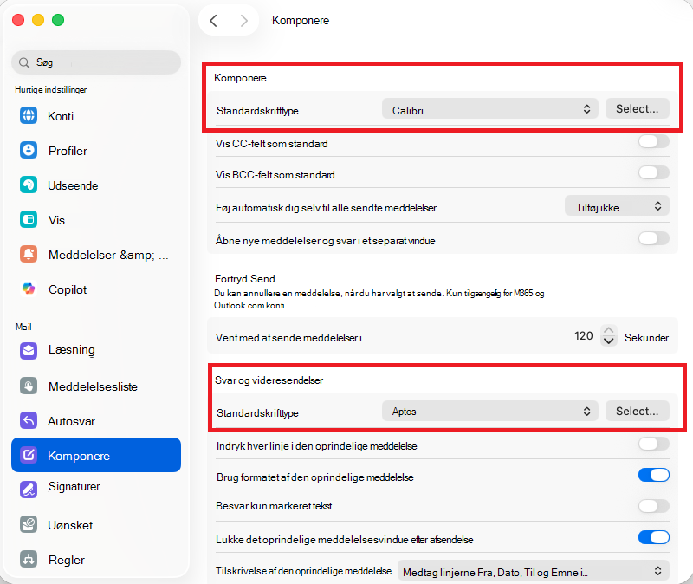Open the Medtag linjerne Fra, Dato dropdown
The width and height of the screenshot is (693, 584).
pyautogui.click(x=534, y=572)
